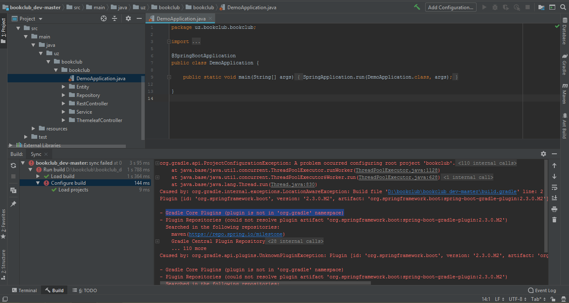Viewport: 569px width, 303px height.
Task: Select the RestController package in tree
Action: 92,104
